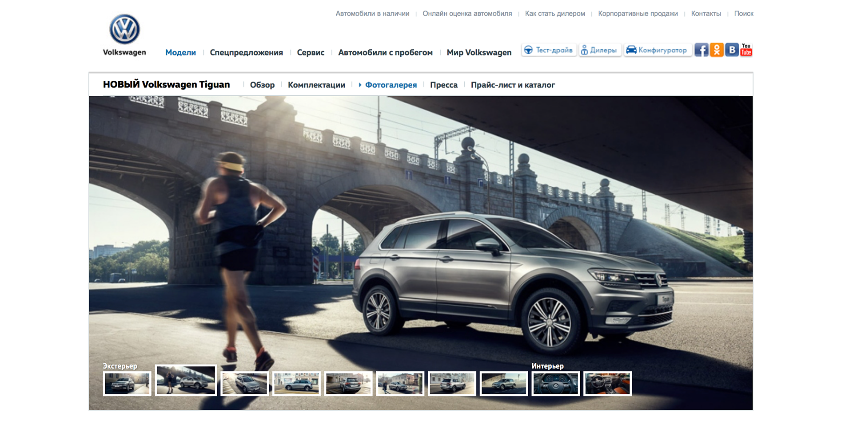The width and height of the screenshot is (853, 432).
Task: Select the interior orange seats thumbnail
Action: (607, 384)
